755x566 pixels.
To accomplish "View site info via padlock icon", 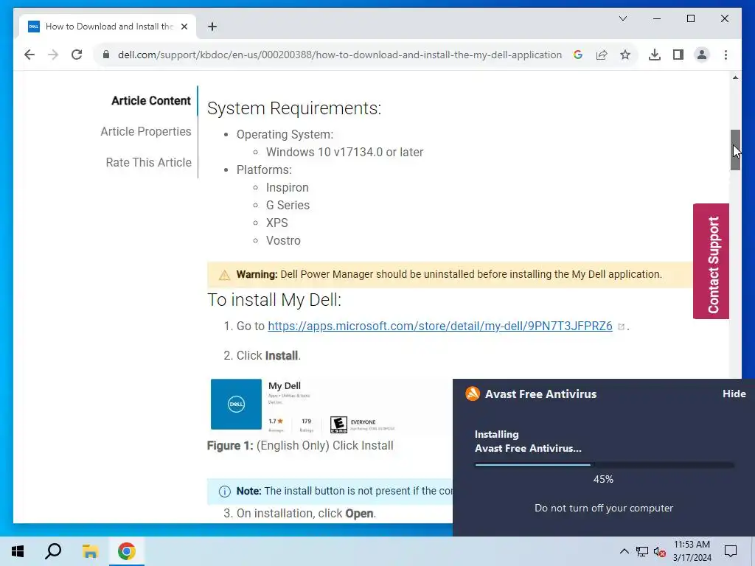I will coord(106,55).
